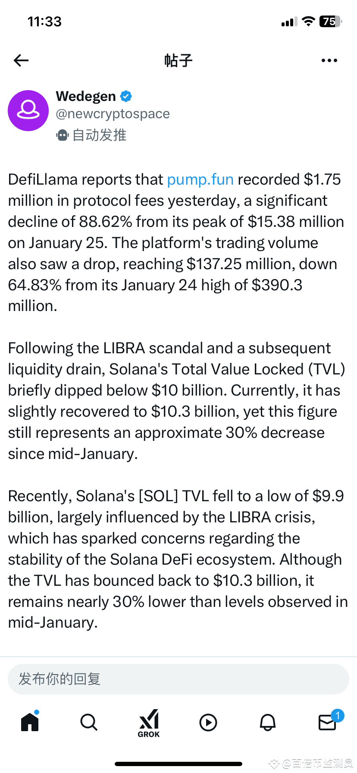Open the pump.fun hyperlink
Screen dimensions: 357x773
coord(200,179)
